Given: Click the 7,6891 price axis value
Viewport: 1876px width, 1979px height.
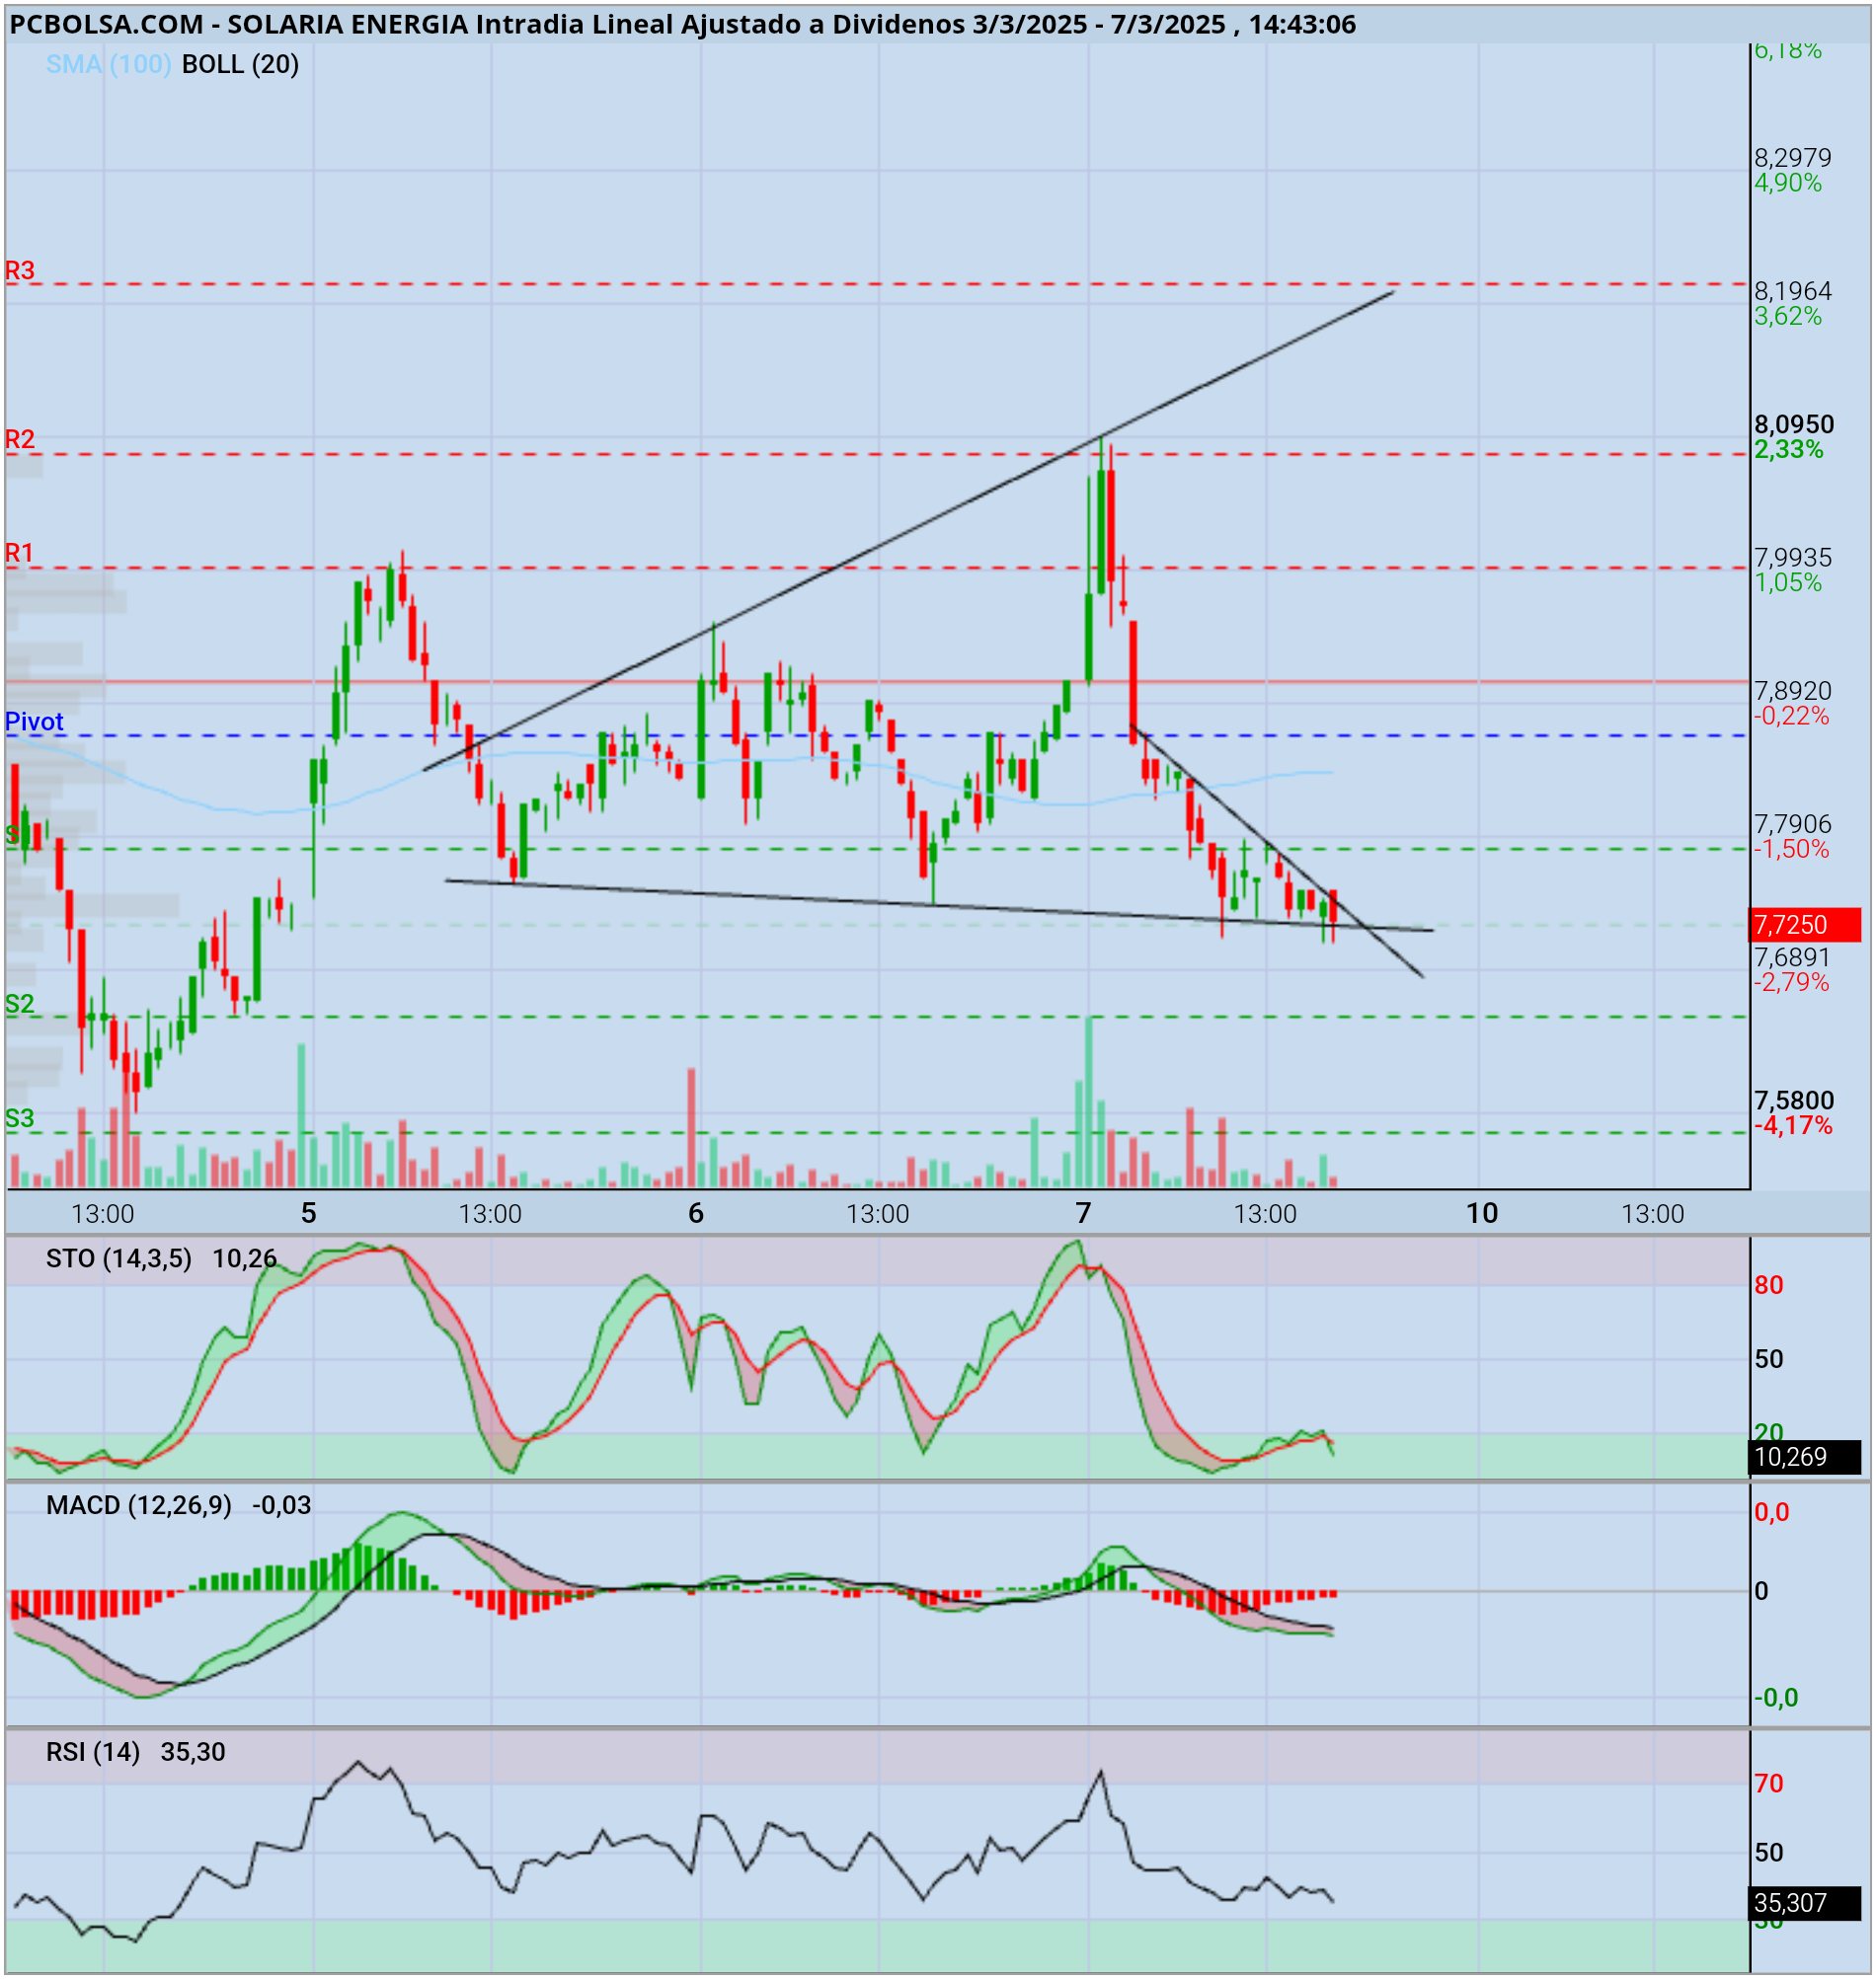Looking at the screenshot, I should [x=1792, y=956].
